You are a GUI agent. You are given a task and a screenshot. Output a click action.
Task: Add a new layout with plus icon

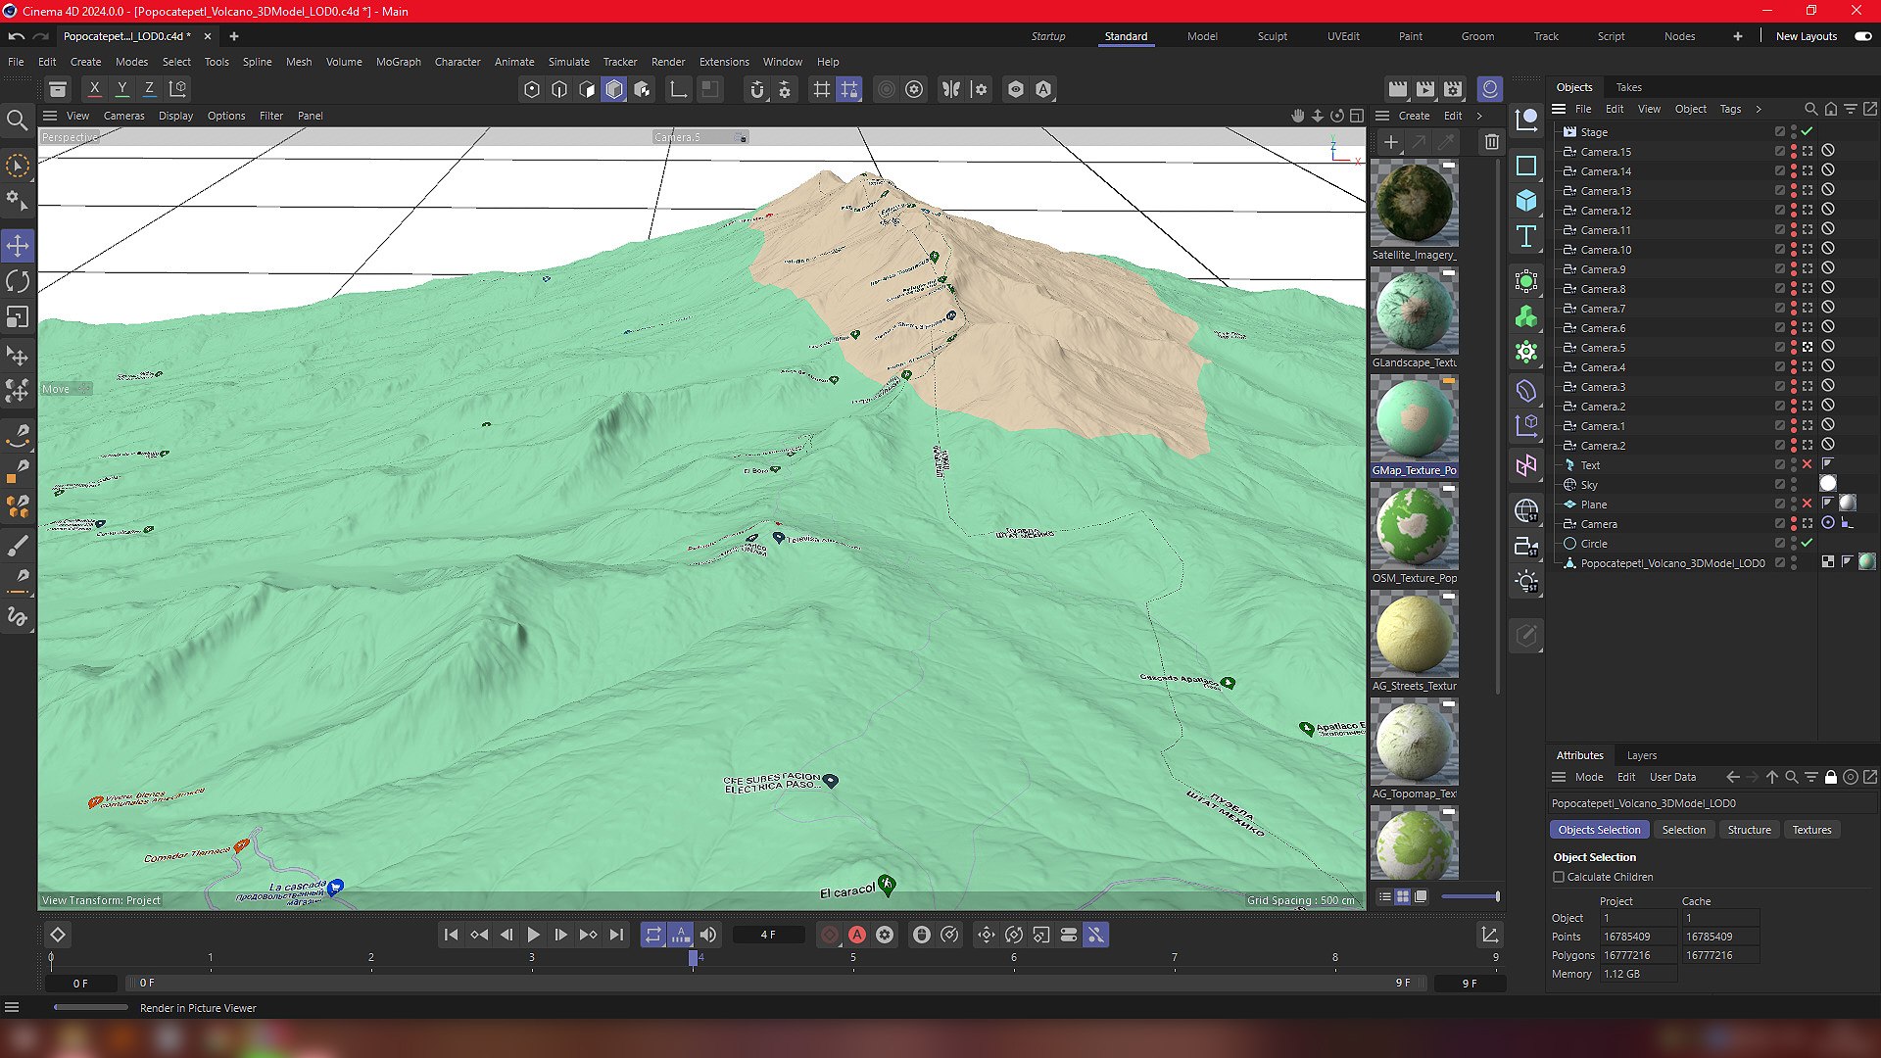pos(1738,36)
